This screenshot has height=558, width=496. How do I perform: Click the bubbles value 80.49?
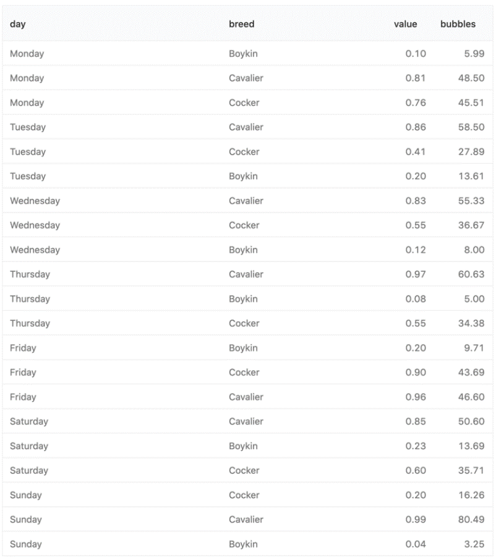(471, 520)
